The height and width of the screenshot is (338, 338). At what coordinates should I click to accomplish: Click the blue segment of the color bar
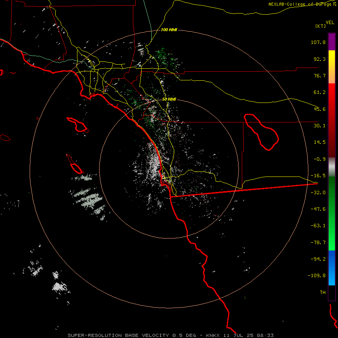pos(332,268)
